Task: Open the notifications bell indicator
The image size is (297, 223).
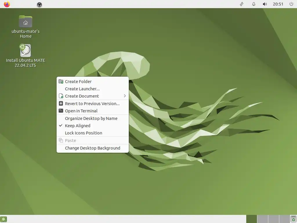Action: pyautogui.click(x=253, y=4)
